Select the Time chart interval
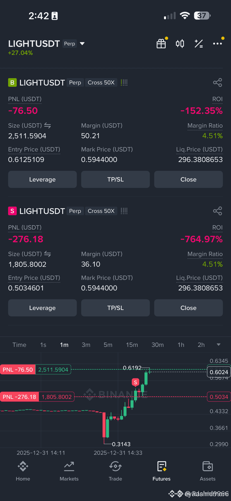Screen dimensions: 231x501 19,345
